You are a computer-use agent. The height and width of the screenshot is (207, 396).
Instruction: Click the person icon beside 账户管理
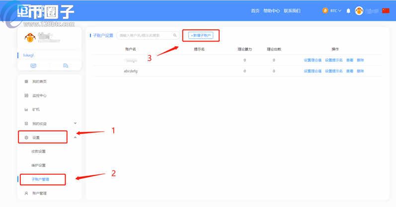(26, 193)
